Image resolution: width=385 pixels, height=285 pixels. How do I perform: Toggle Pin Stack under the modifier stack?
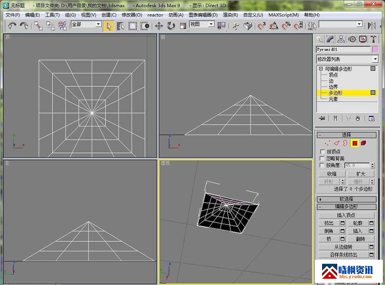[322, 119]
